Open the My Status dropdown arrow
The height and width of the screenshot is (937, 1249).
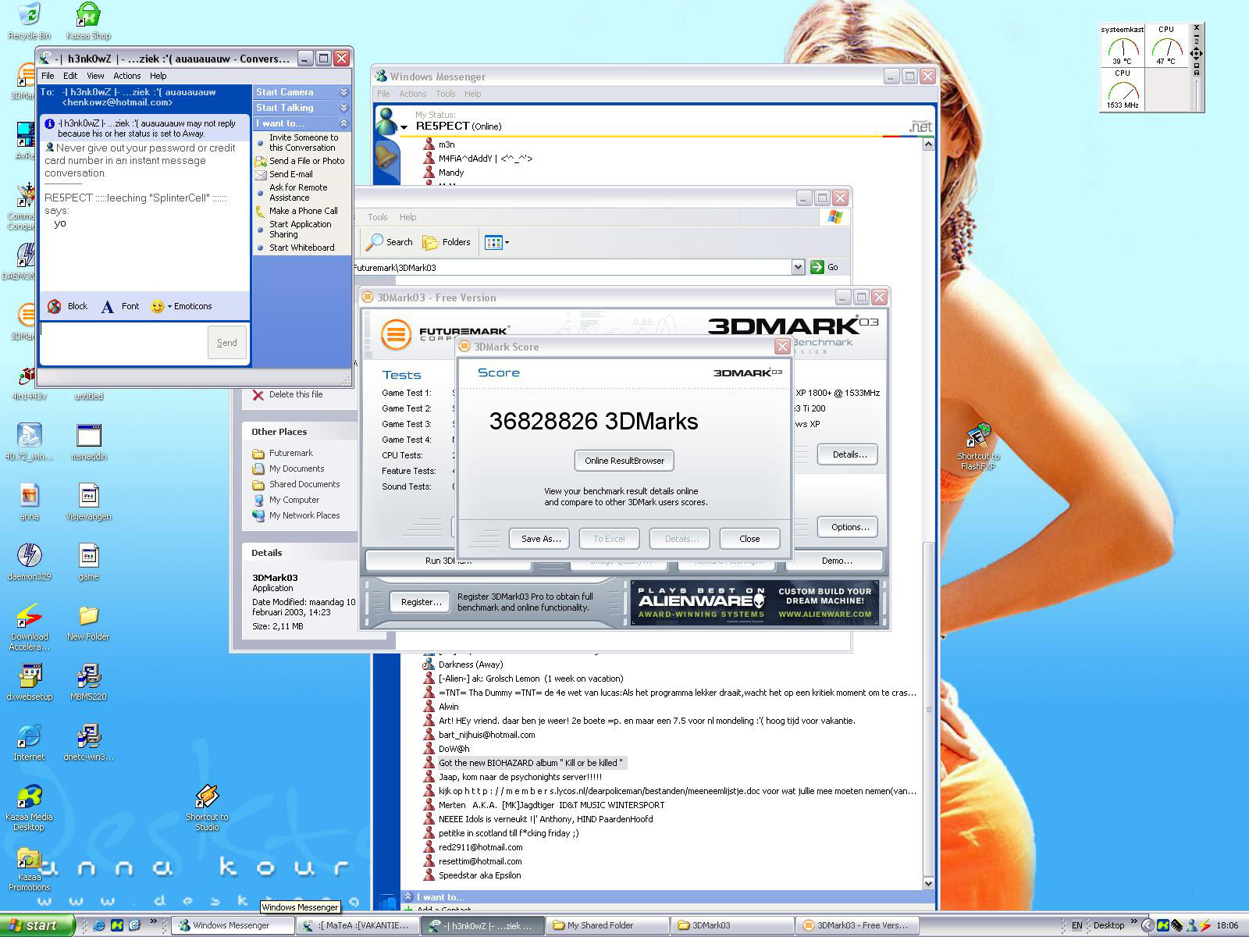click(404, 127)
